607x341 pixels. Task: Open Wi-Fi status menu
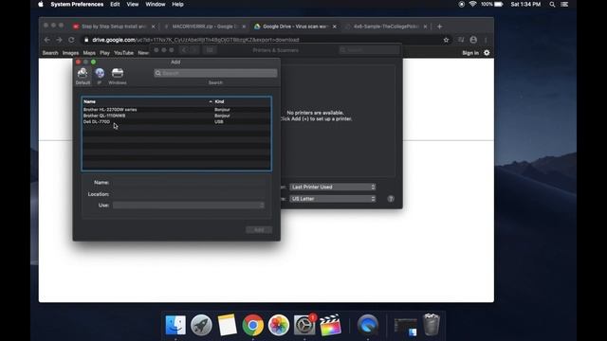tap(472, 4)
